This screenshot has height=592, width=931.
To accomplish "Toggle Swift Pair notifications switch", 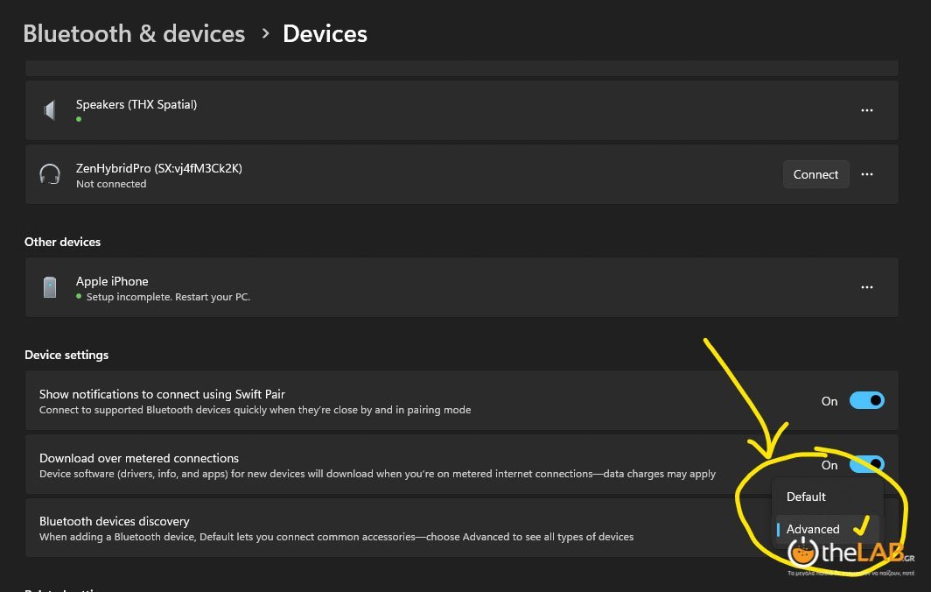I will tap(867, 401).
